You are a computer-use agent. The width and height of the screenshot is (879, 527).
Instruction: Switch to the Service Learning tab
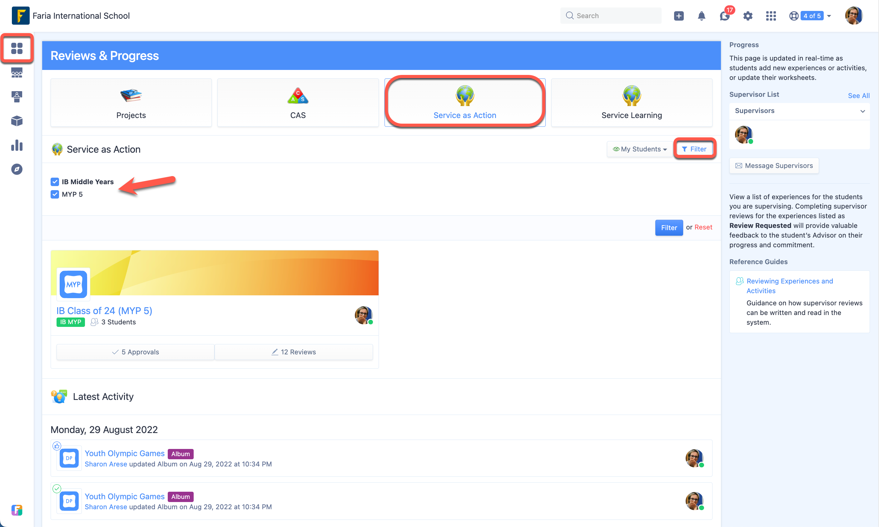pos(631,103)
